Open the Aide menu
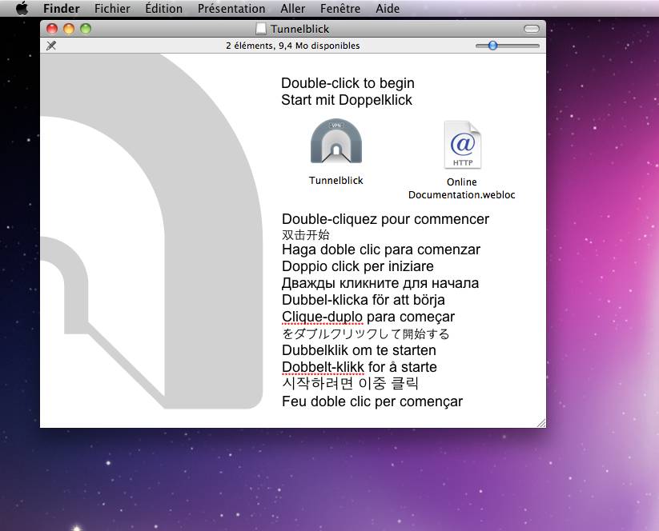The height and width of the screenshot is (531, 659). point(388,8)
